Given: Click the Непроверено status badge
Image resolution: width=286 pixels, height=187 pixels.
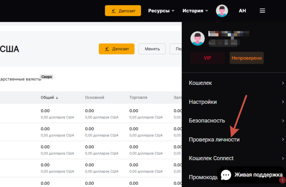Looking at the screenshot, I should point(247,58).
